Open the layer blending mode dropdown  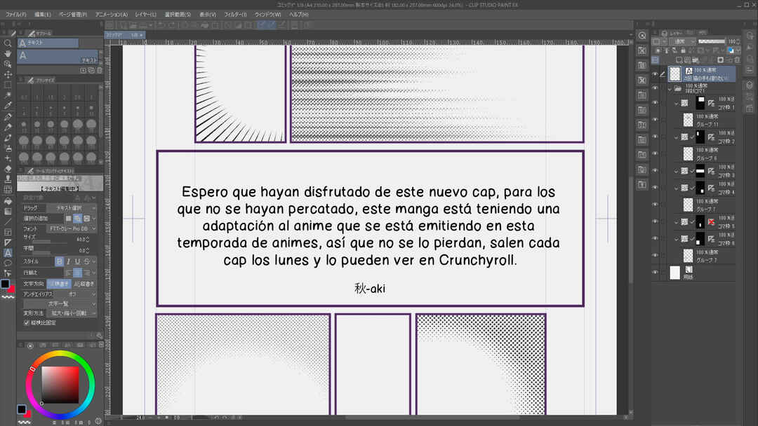coord(684,41)
